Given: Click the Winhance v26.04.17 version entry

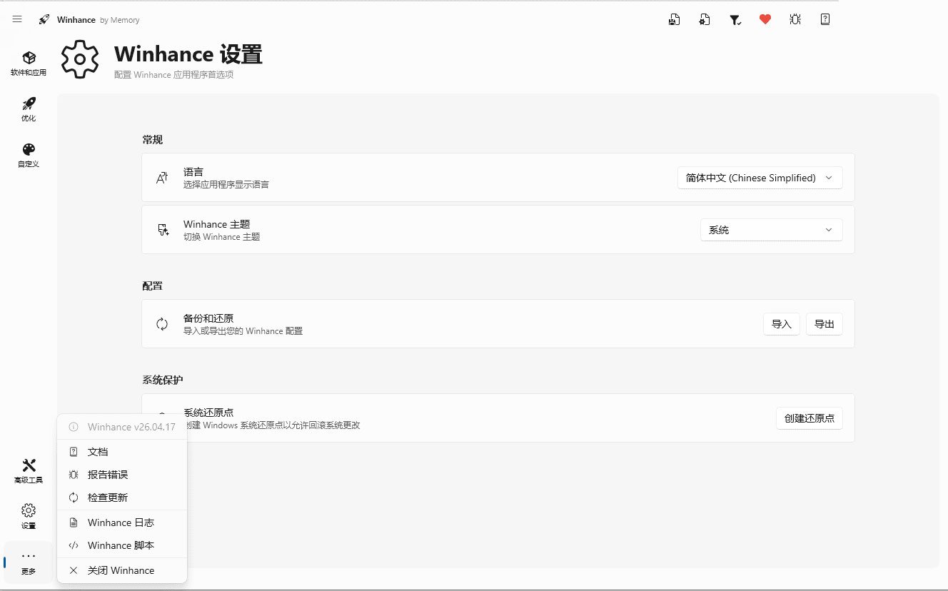Looking at the screenshot, I should pyautogui.click(x=122, y=427).
